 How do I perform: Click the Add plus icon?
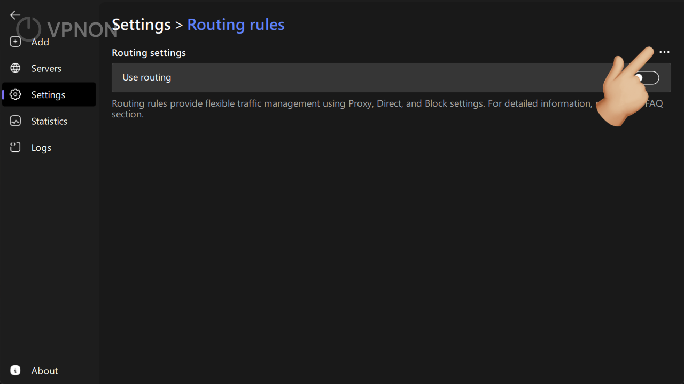click(15, 42)
